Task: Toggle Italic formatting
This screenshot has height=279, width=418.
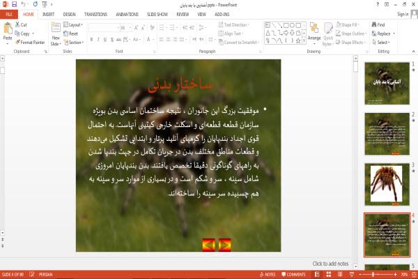Action: point(98,40)
